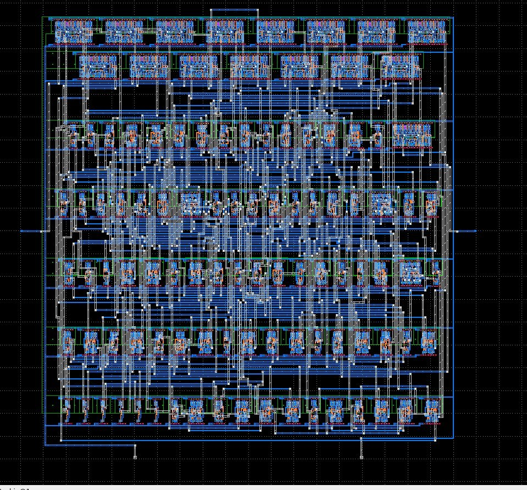Screen dimensions: 527x490
Task: Select the rightmost cell in the bottom row
Action: (x=432, y=410)
